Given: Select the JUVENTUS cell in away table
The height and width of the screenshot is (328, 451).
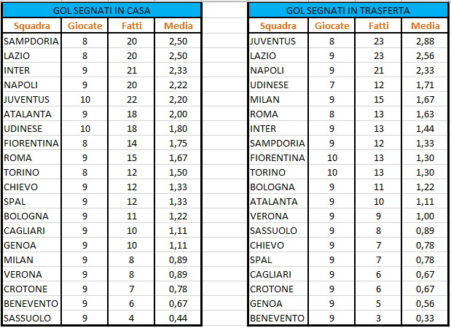Looking at the screenshot, I should coord(278,41).
